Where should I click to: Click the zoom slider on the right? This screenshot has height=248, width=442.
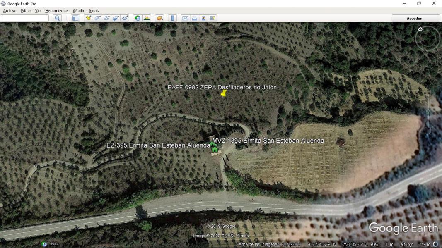click(428, 112)
